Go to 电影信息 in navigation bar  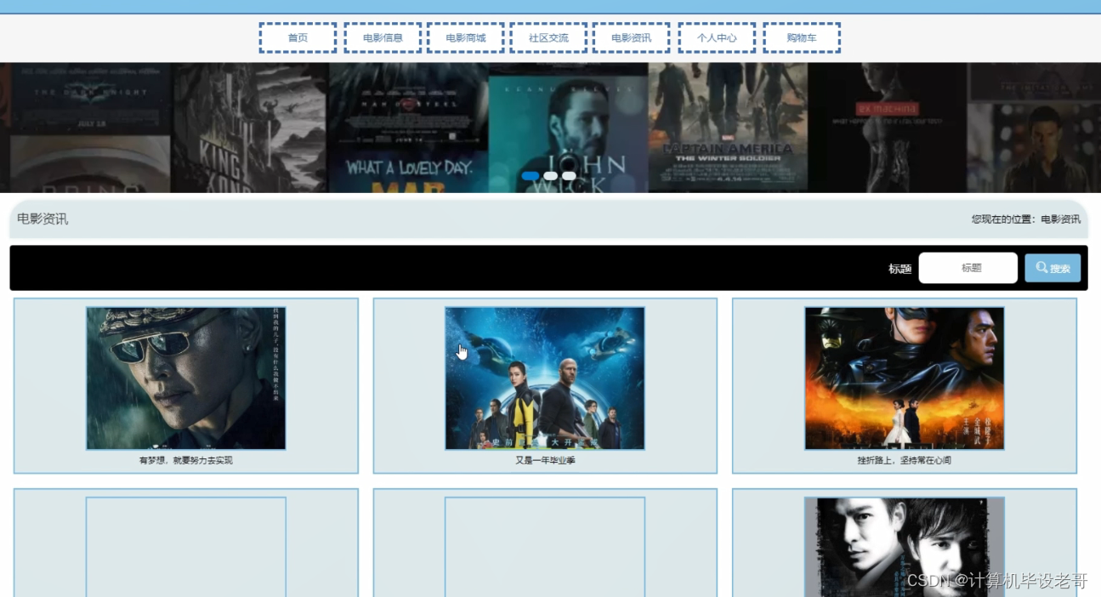click(x=383, y=38)
